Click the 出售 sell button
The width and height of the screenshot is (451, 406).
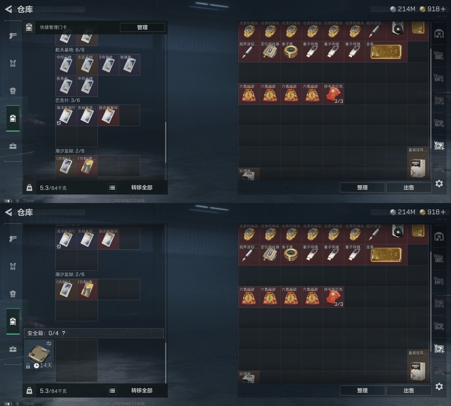[x=409, y=187]
